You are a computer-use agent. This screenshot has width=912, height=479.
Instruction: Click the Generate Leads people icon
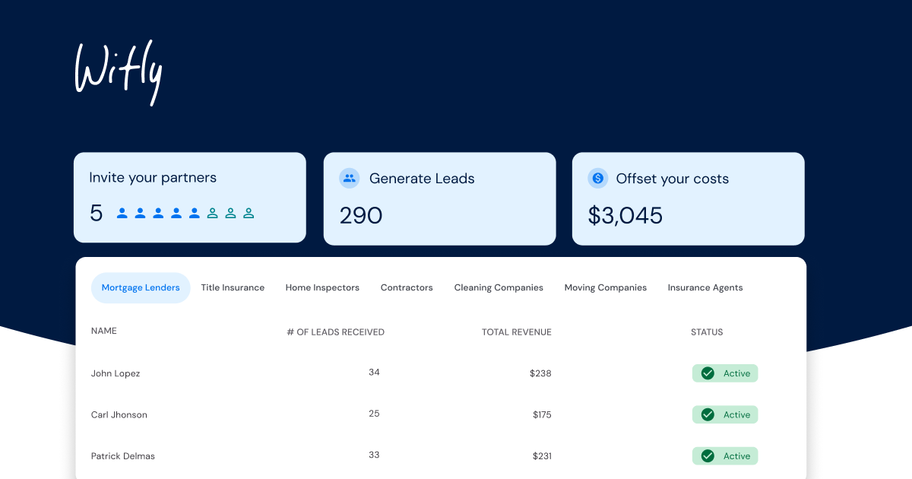(x=349, y=179)
